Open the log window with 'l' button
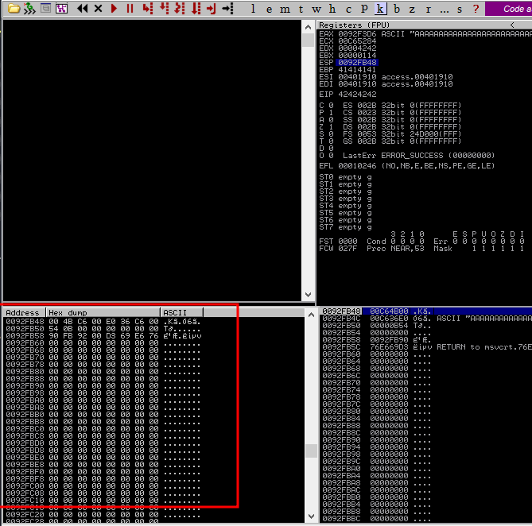The width and height of the screenshot is (532, 526). point(253,9)
